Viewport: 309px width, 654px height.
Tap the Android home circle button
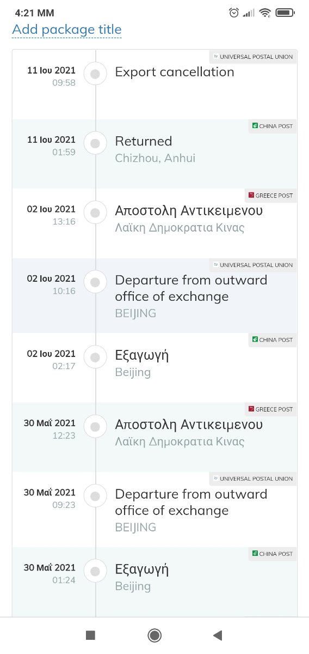[154, 635]
